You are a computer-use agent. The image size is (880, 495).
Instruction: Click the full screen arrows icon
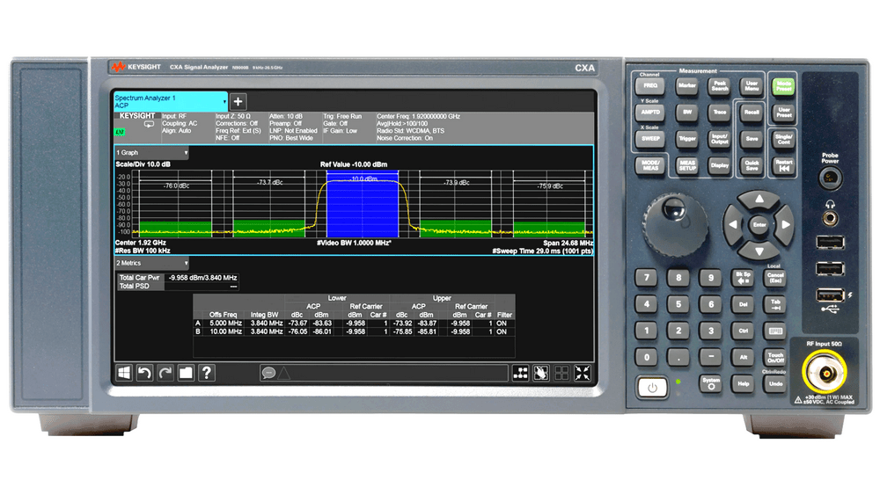pyautogui.click(x=582, y=373)
